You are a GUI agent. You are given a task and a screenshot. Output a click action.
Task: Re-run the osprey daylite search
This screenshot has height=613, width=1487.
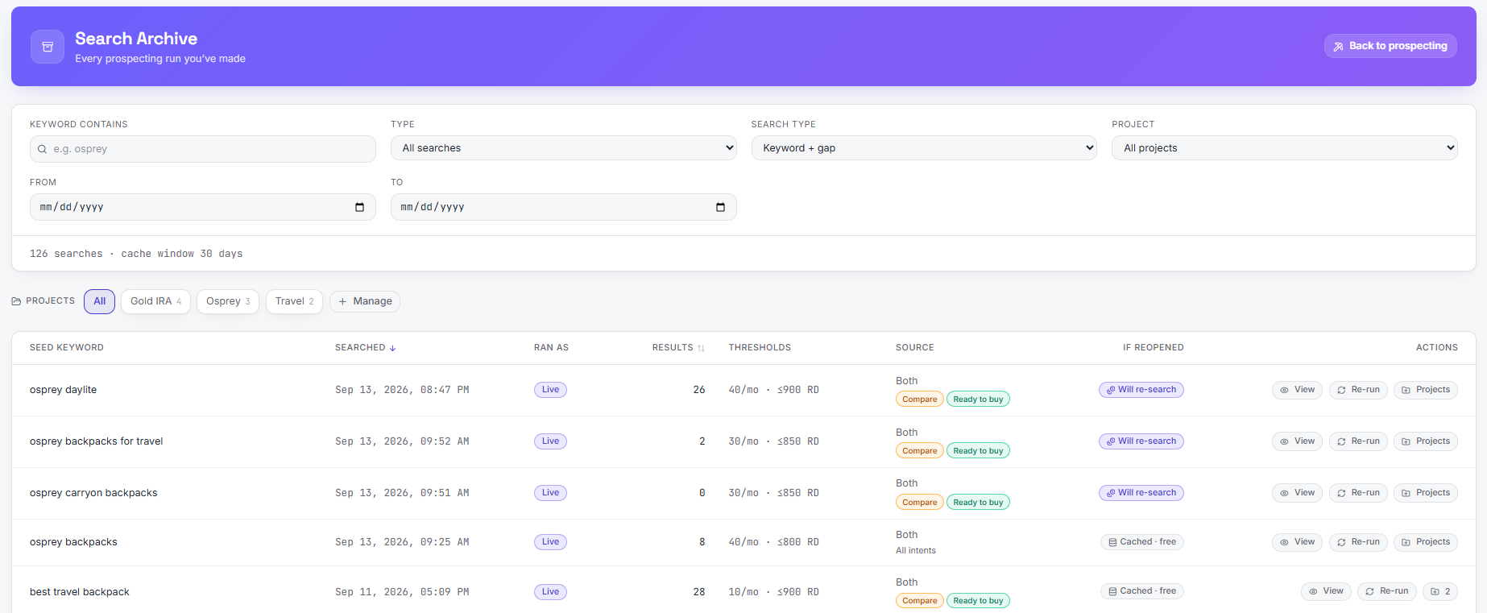1358,390
